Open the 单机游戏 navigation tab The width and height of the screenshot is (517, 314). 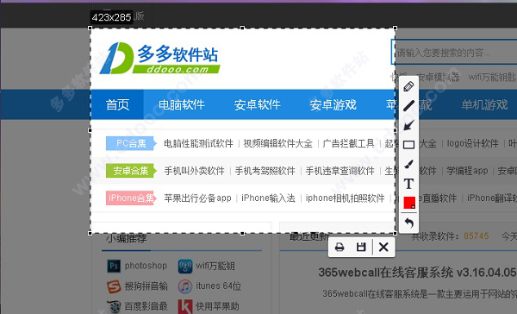pyautogui.click(x=484, y=104)
